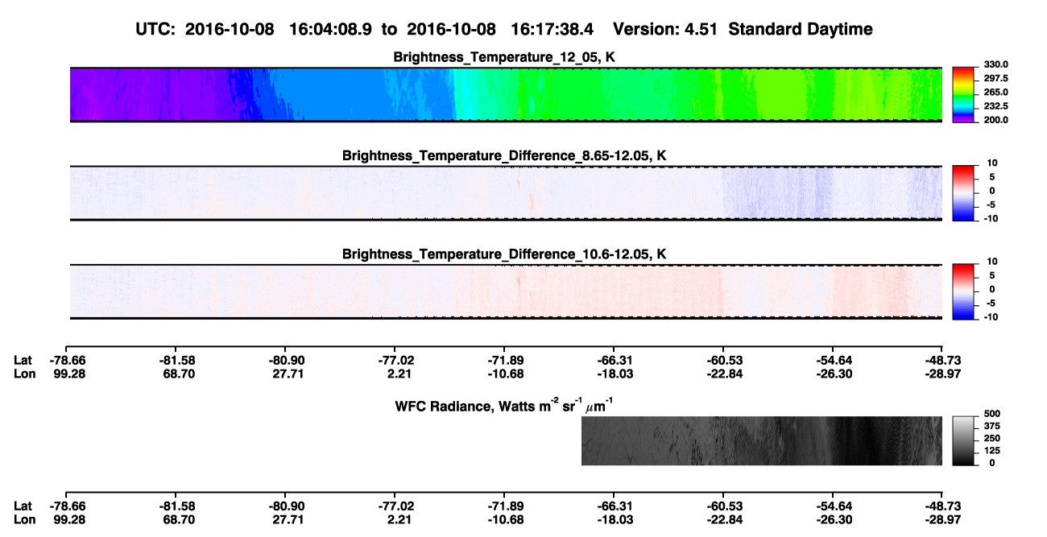This screenshot has width=1047, height=537.
Task: Click longitude -22.84 on the axis below the WFC panel
Action: tap(725, 519)
